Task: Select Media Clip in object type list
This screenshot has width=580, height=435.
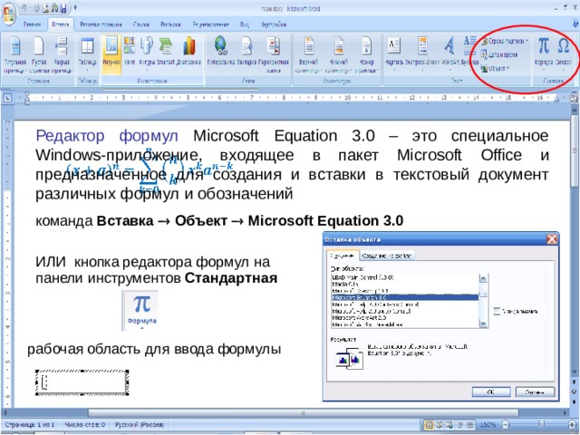Action: [x=405, y=284]
